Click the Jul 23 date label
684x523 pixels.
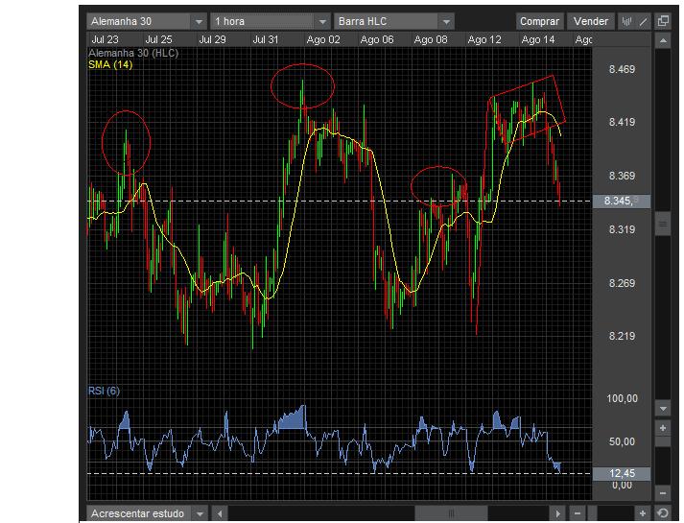click(106, 39)
